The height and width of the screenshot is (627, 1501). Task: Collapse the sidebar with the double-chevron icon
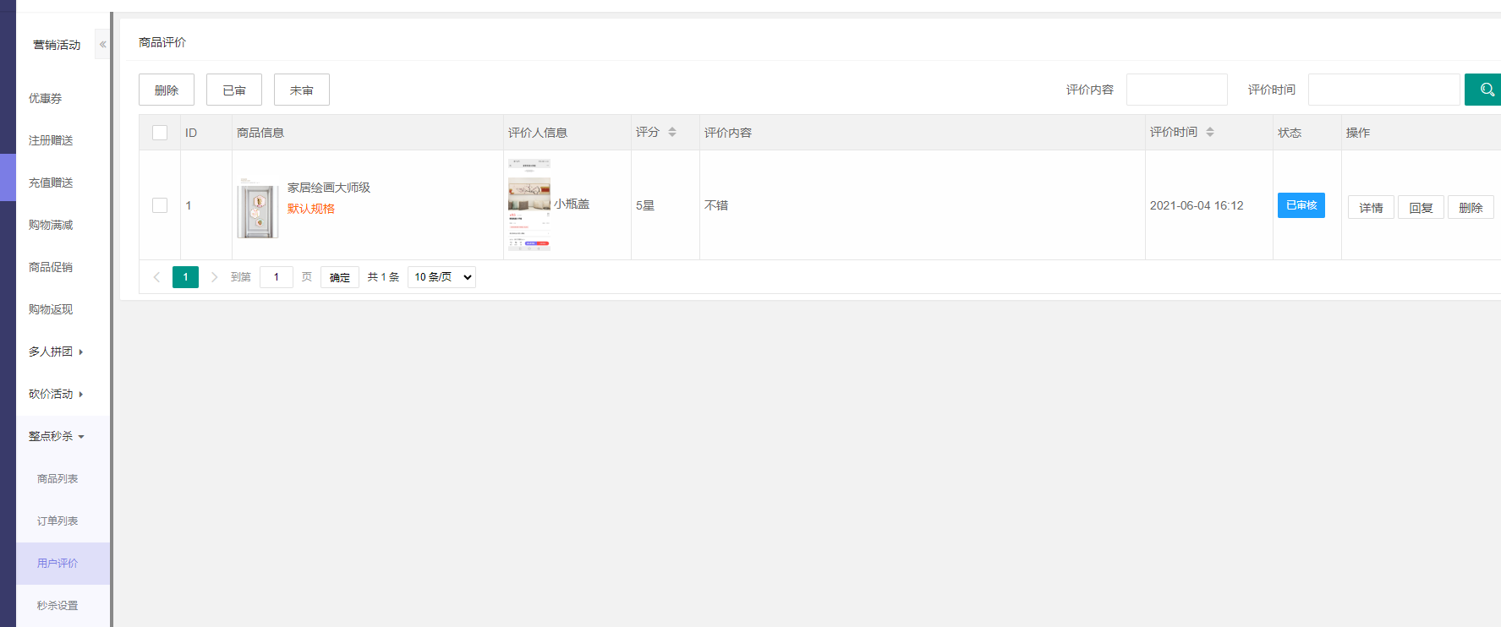pos(102,45)
